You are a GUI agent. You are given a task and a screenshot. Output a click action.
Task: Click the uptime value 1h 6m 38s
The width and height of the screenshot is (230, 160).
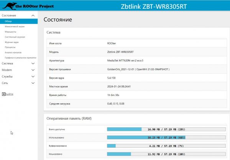tap(113, 95)
